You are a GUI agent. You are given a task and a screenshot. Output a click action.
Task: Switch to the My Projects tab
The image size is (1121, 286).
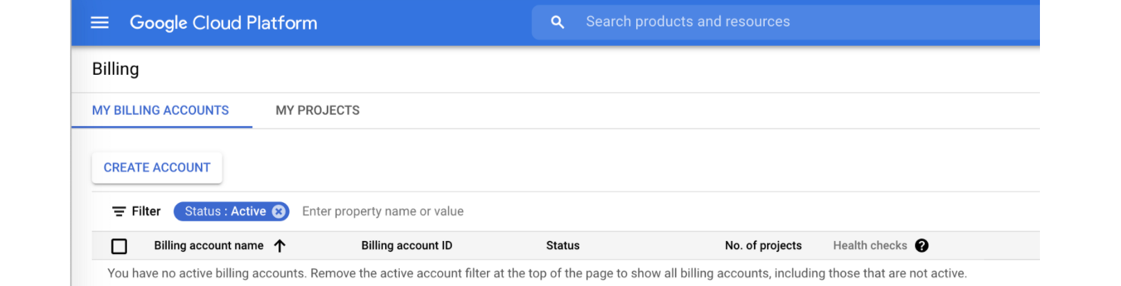(317, 111)
